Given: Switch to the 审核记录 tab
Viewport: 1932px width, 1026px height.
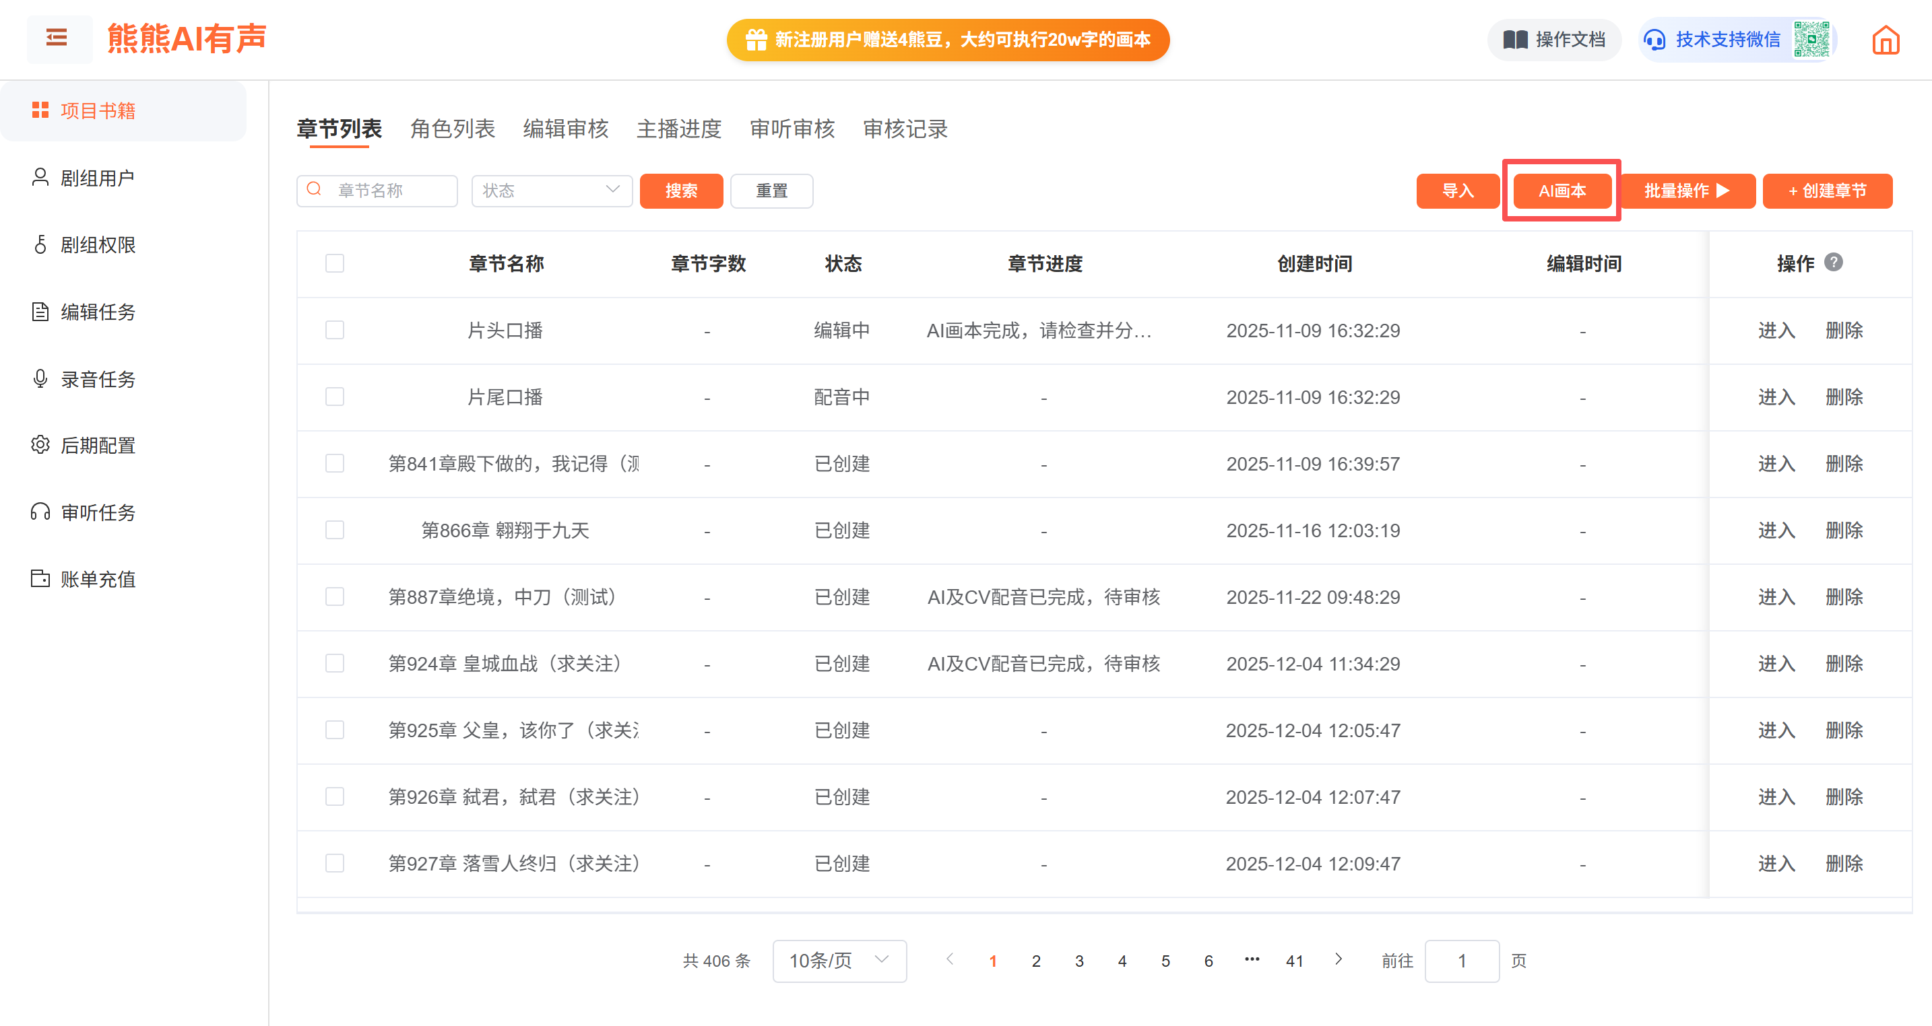Looking at the screenshot, I should pos(905,129).
